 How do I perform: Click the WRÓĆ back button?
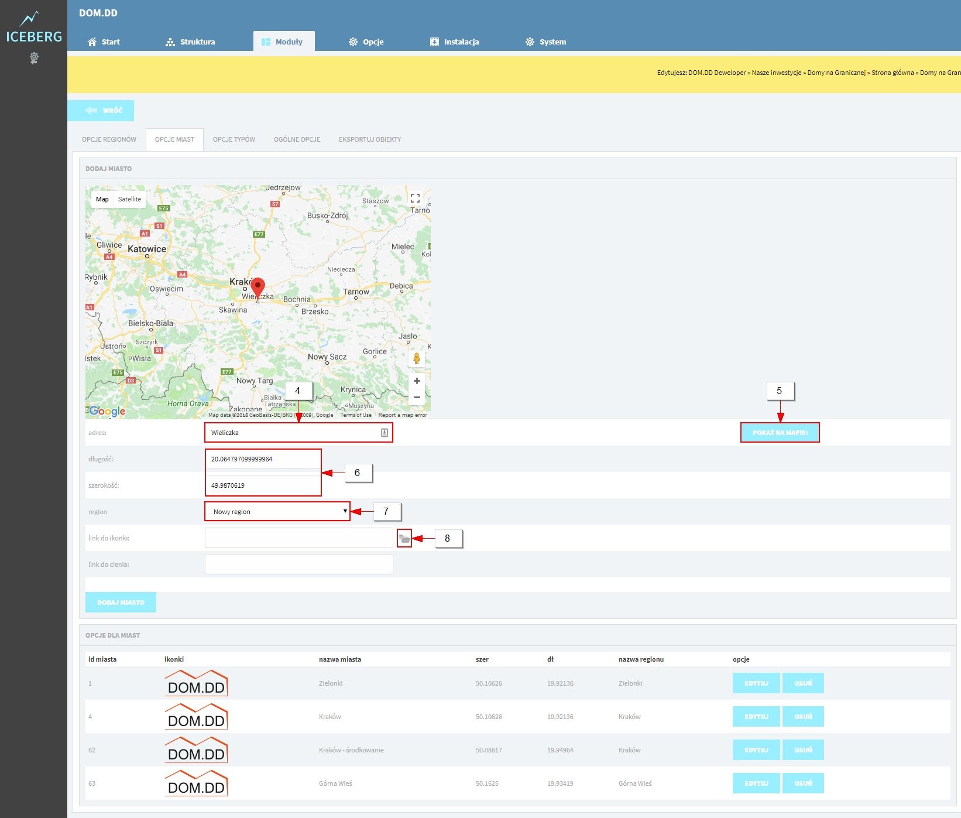(x=101, y=111)
